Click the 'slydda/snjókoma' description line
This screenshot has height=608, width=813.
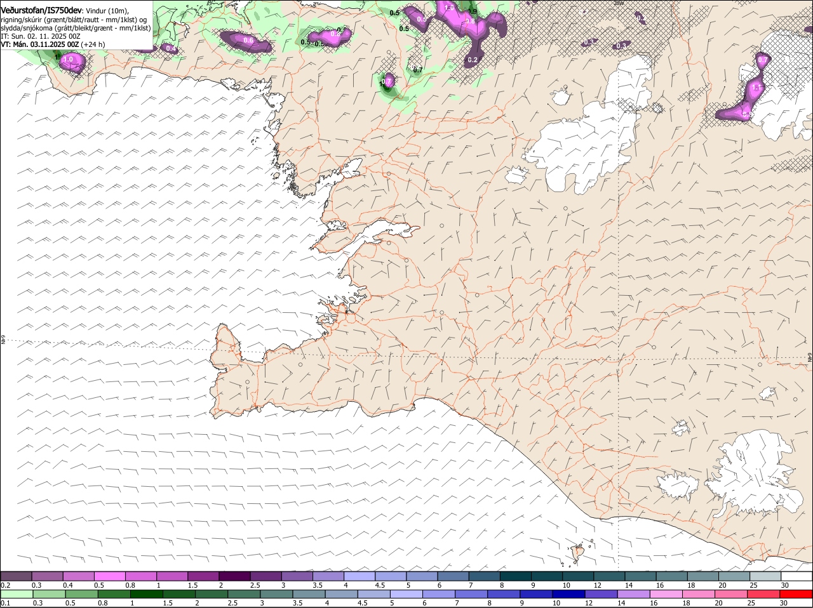coord(76,28)
